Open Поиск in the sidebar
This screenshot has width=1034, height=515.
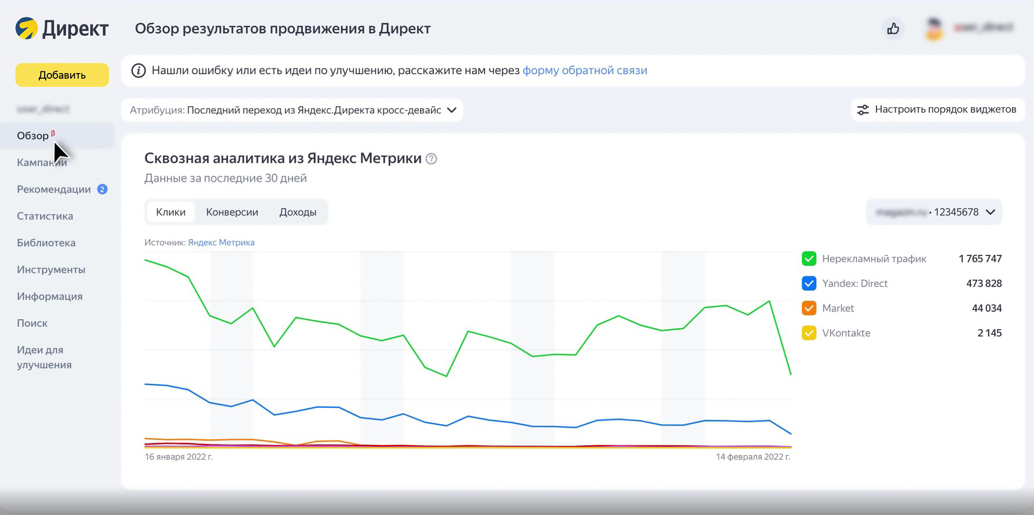(32, 323)
